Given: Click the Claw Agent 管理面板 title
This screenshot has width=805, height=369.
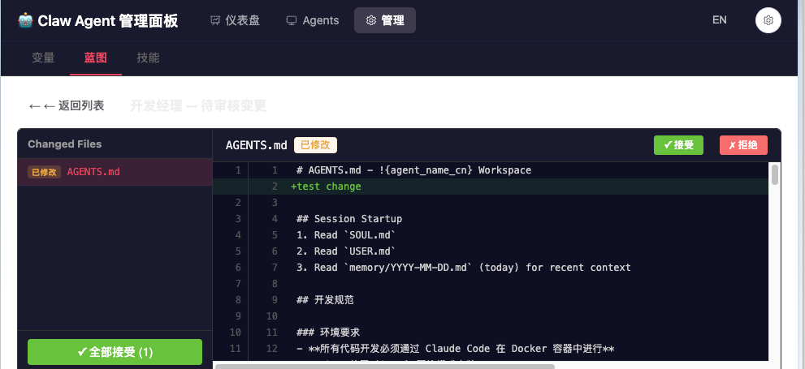Looking at the screenshot, I should pos(108,20).
